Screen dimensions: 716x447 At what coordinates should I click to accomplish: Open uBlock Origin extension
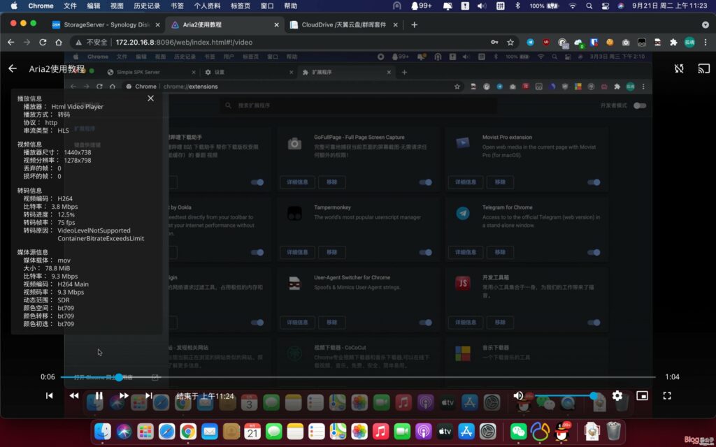[x=546, y=42]
